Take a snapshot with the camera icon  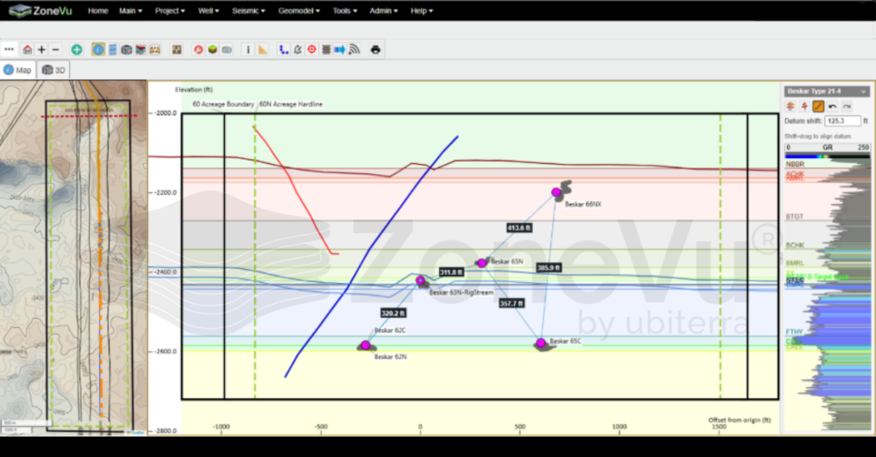pos(227,50)
